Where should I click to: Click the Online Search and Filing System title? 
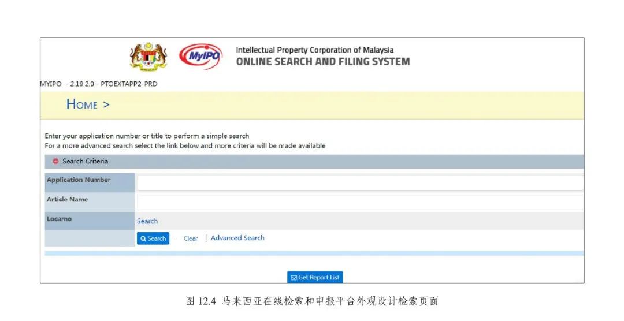coord(322,62)
